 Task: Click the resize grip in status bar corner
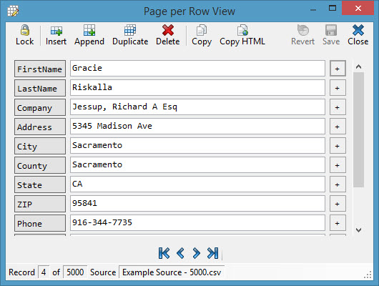[368, 275]
